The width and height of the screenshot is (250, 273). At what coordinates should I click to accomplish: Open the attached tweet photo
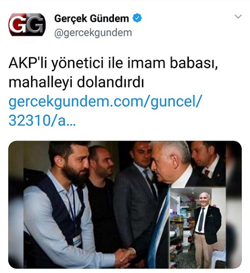click(x=125, y=204)
